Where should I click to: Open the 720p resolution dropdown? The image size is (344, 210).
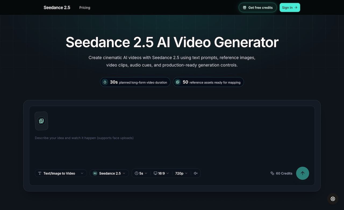181,173
